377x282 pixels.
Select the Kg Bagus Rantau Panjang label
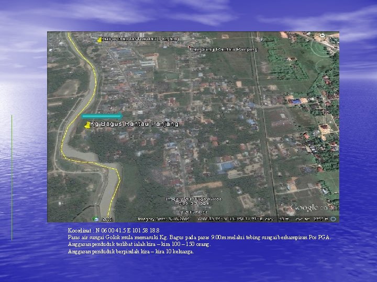tap(135, 124)
